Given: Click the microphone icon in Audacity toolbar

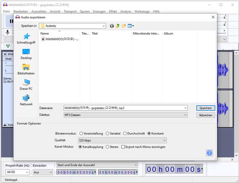Looking at the screenshot, I should (8, 32).
